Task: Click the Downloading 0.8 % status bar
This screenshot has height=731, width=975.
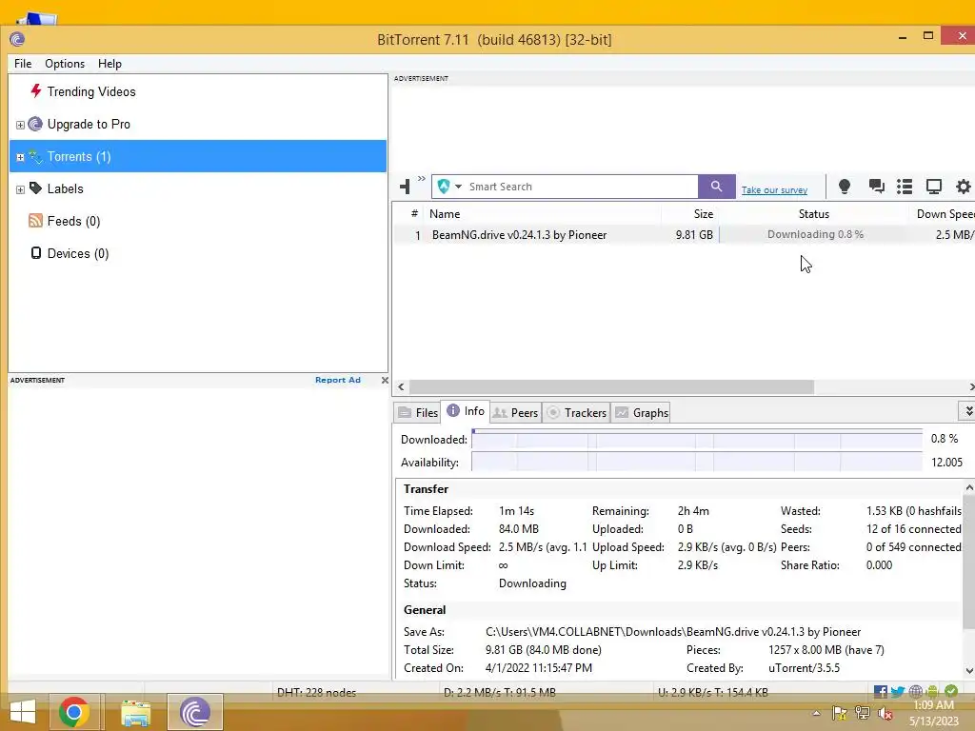Action: (x=815, y=234)
